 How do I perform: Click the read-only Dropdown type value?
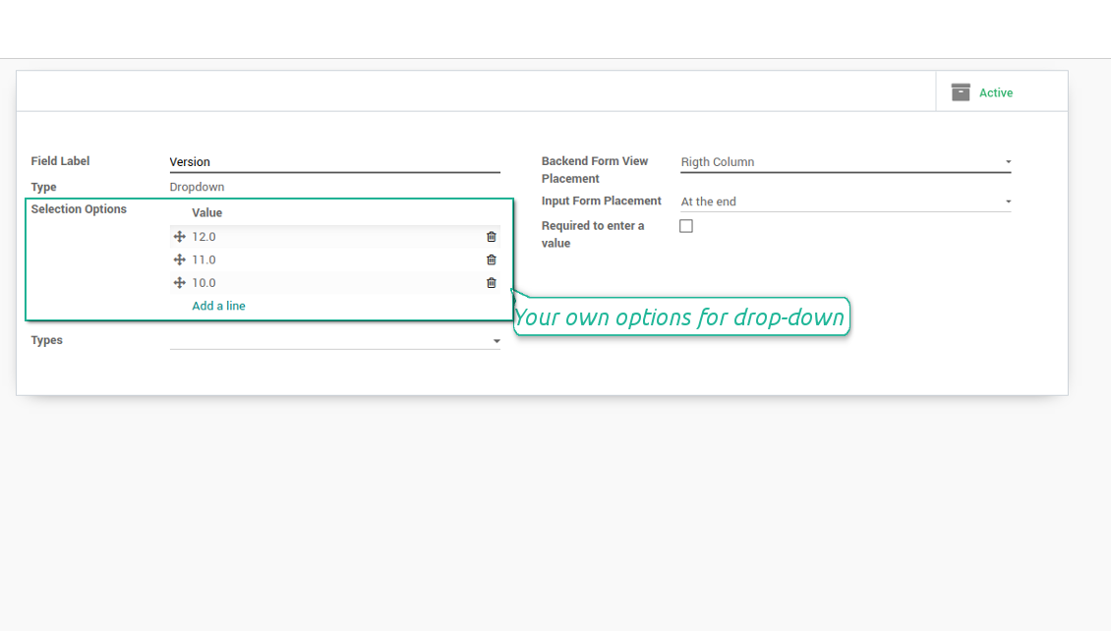pyautogui.click(x=197, y=187)
